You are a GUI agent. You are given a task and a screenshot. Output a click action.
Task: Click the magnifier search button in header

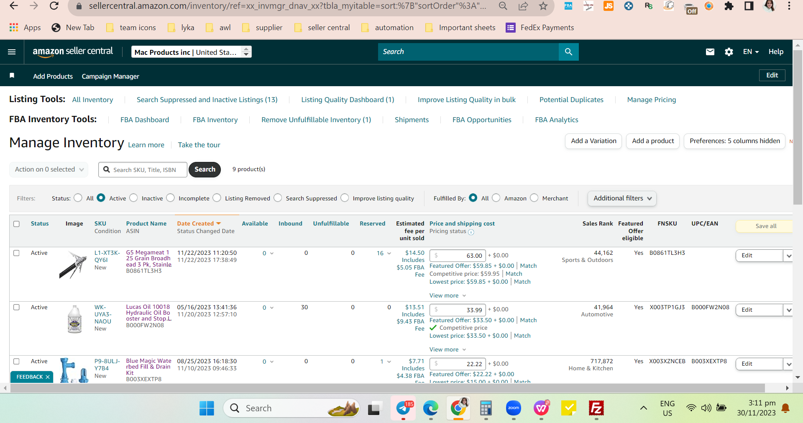[568, 52]
